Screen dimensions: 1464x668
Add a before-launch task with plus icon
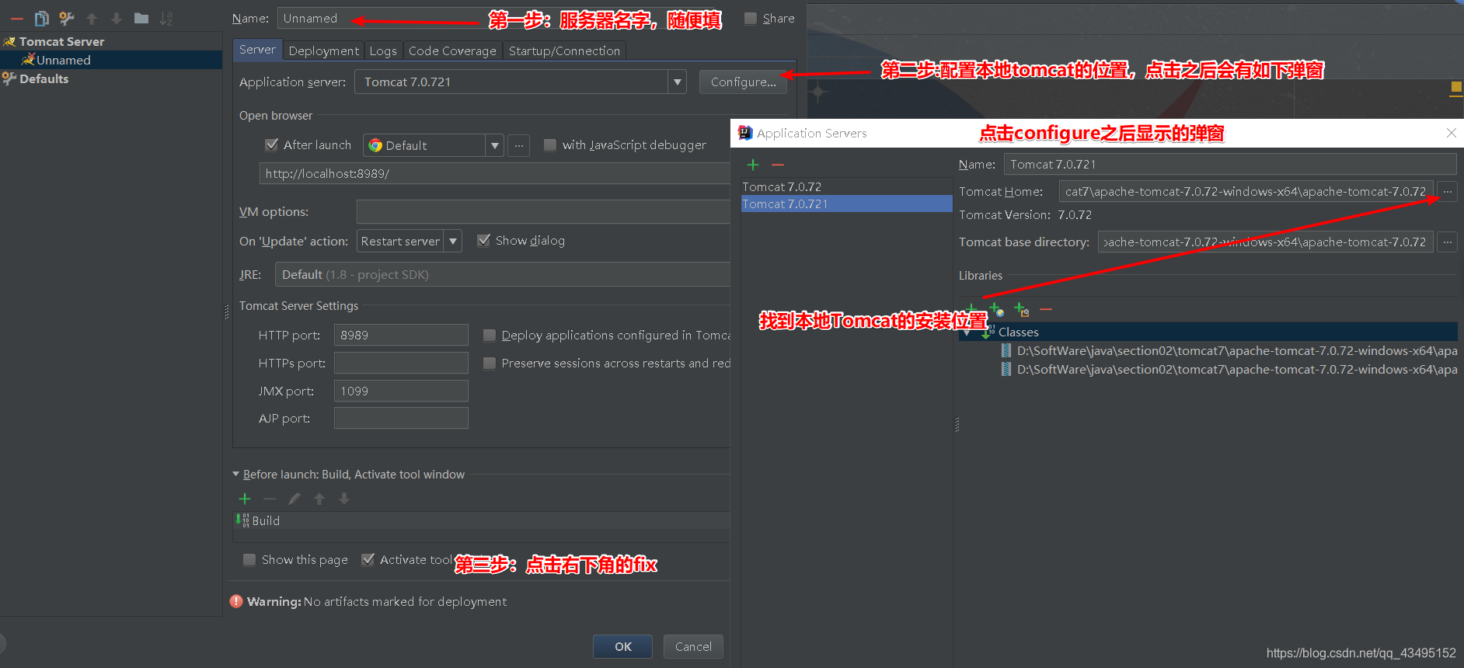(x=245, y=499)
